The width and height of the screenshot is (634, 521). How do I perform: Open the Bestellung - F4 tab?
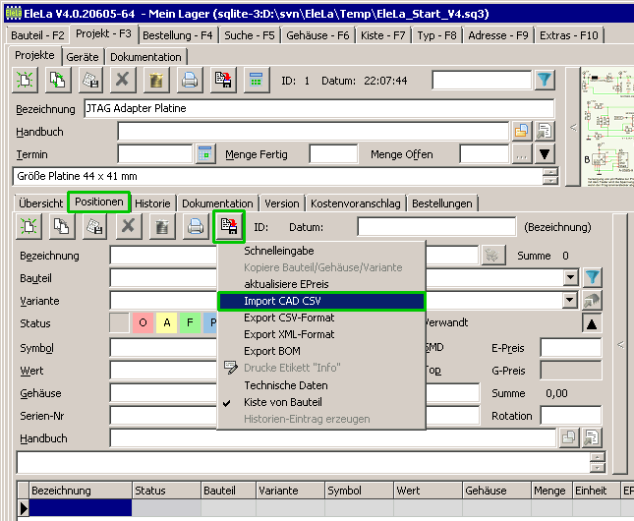click(x=178, y=35)
